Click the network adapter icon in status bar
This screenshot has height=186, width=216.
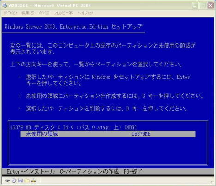point(34,180)
